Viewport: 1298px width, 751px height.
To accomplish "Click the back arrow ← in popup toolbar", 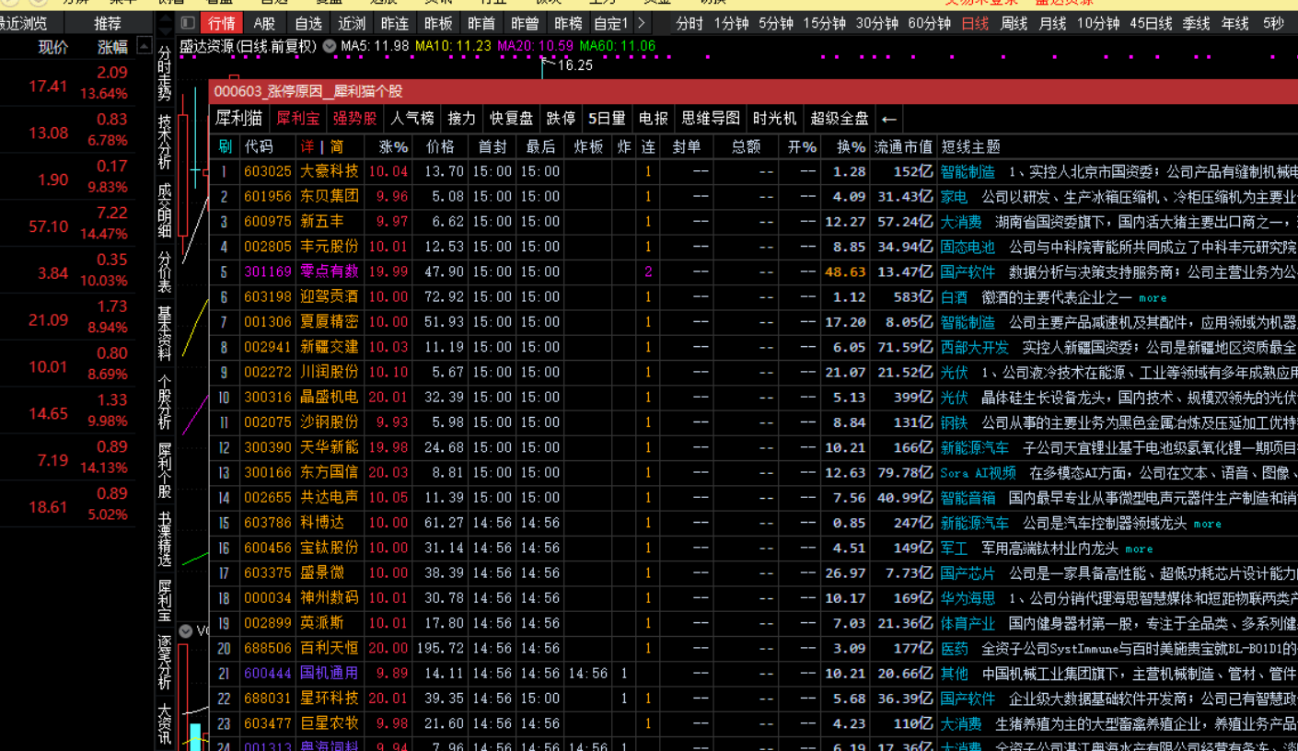I will pos(888,119).
